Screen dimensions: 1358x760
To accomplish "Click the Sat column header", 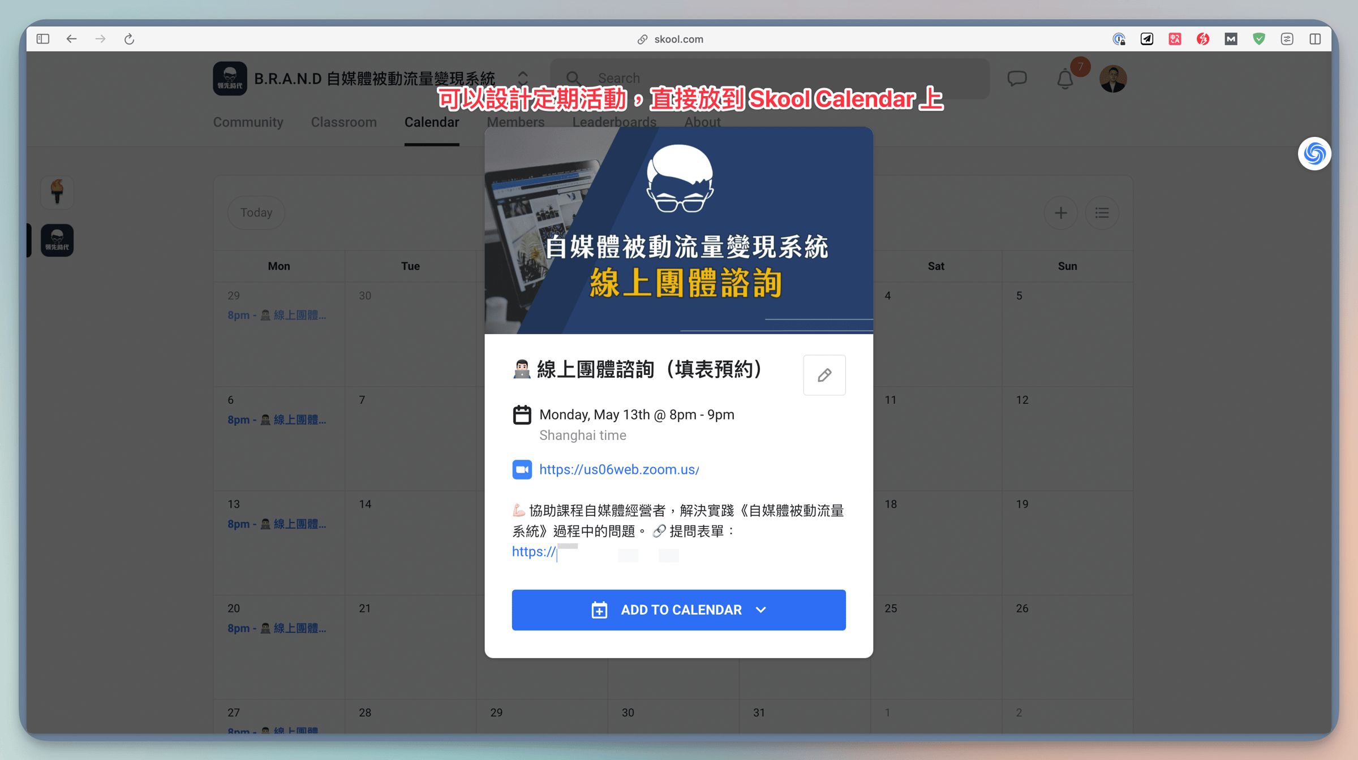I will (936, 266).
